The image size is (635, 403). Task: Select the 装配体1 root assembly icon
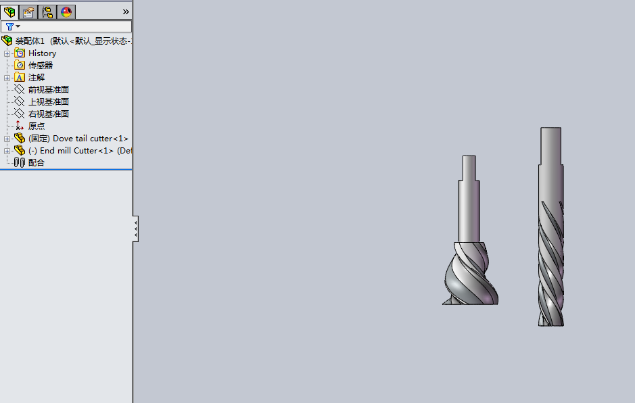tap(7, 41)
